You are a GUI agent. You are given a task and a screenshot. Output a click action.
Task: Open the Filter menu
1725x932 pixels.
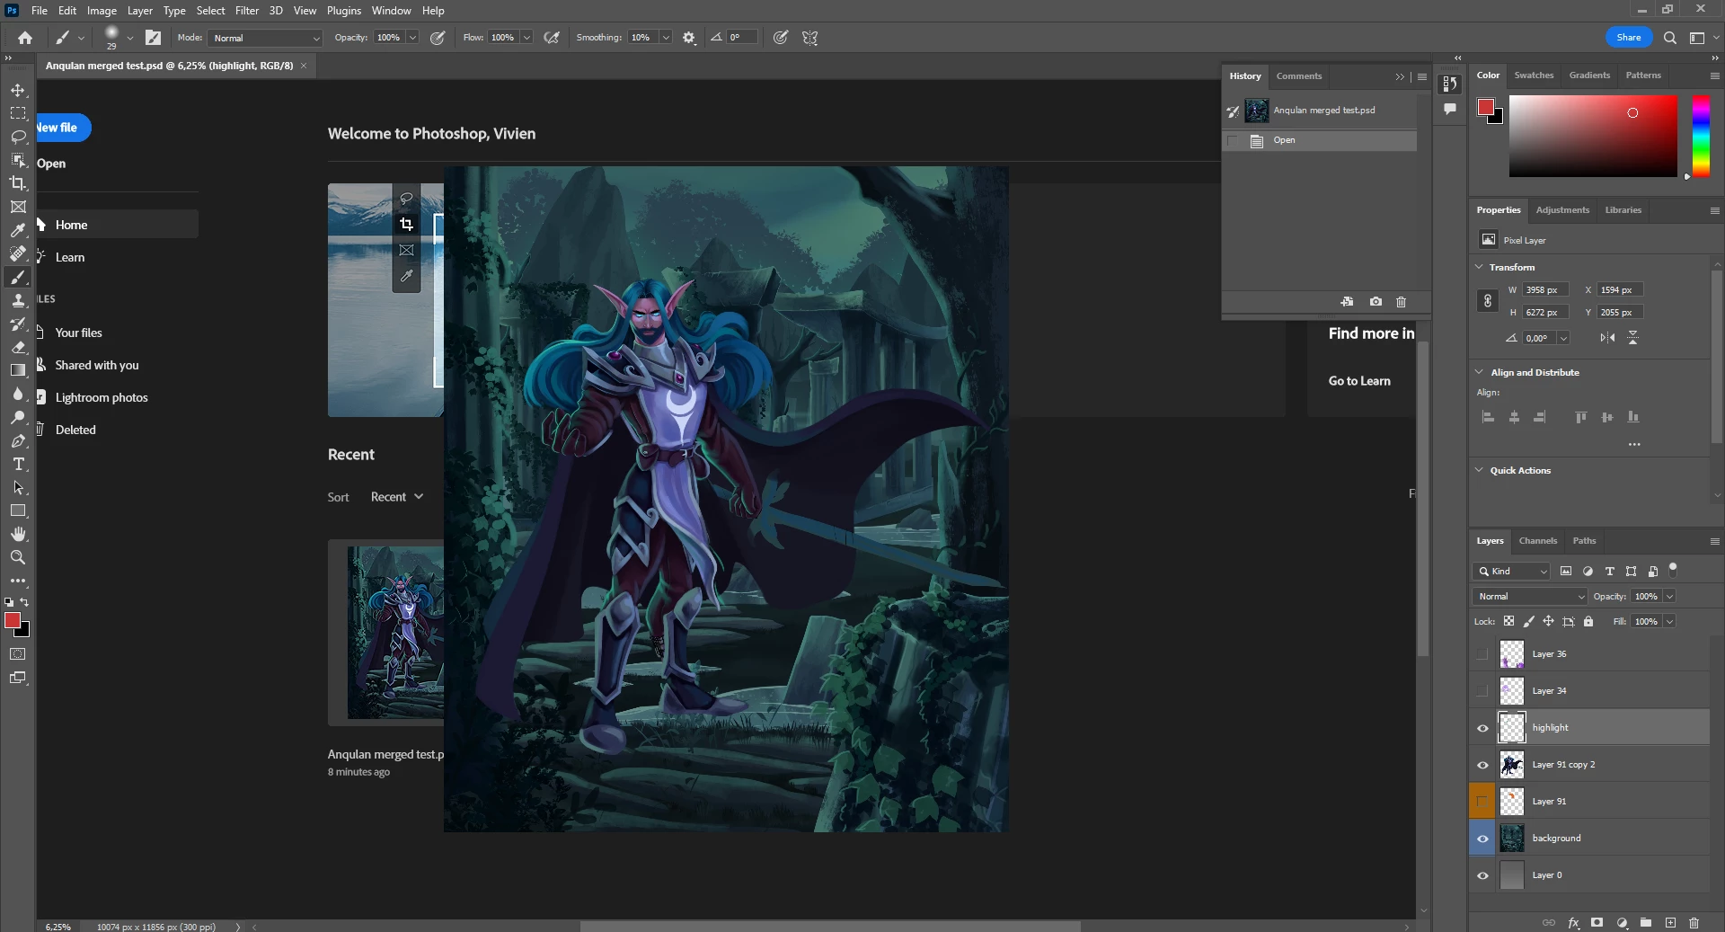(x=246, y=11)
